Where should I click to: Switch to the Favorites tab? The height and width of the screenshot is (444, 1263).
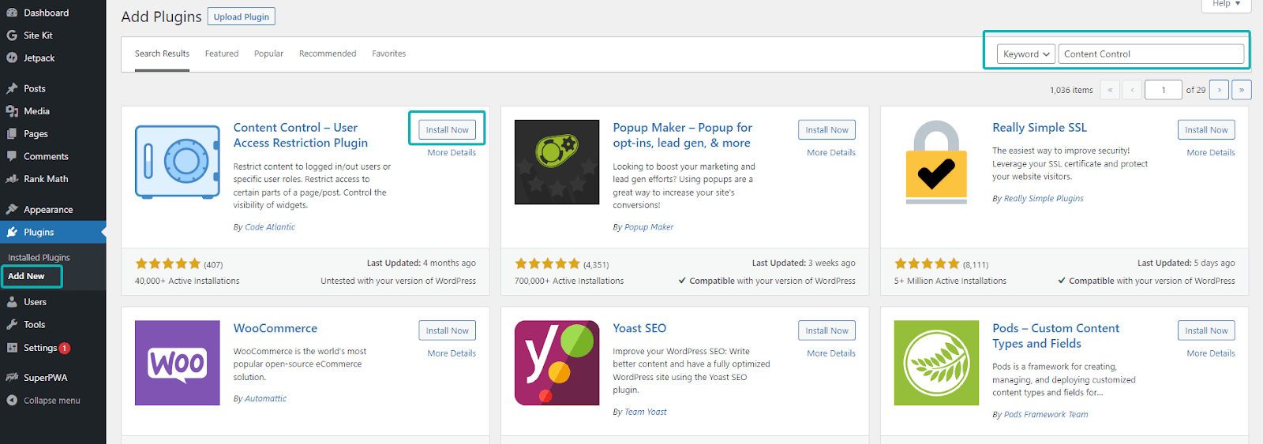point(389,54)
